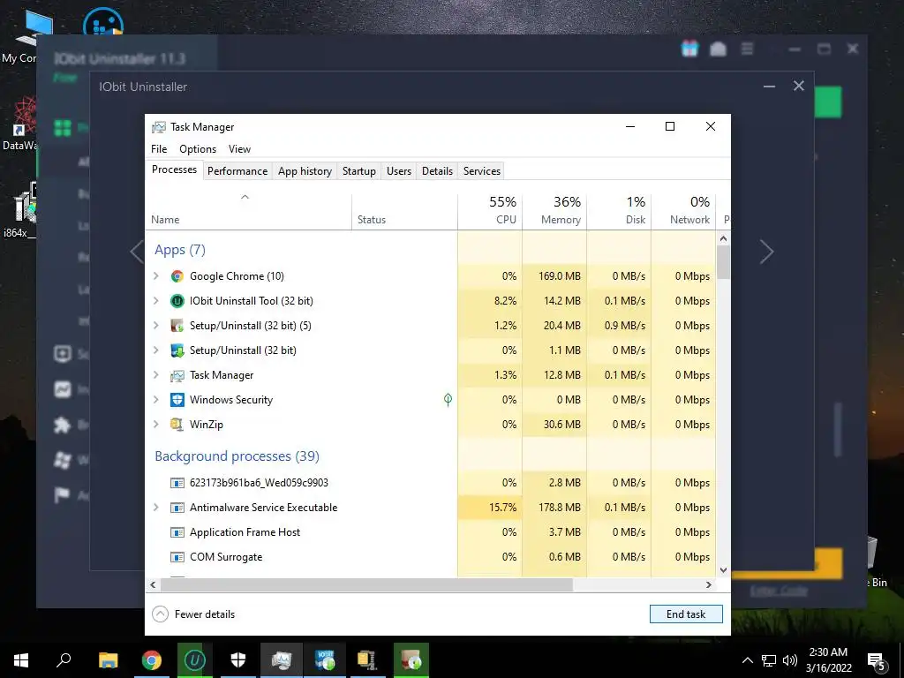Show hidden tray icons chevron
Image resolution: width=904 pixels, height=678 pixels.
747,660
